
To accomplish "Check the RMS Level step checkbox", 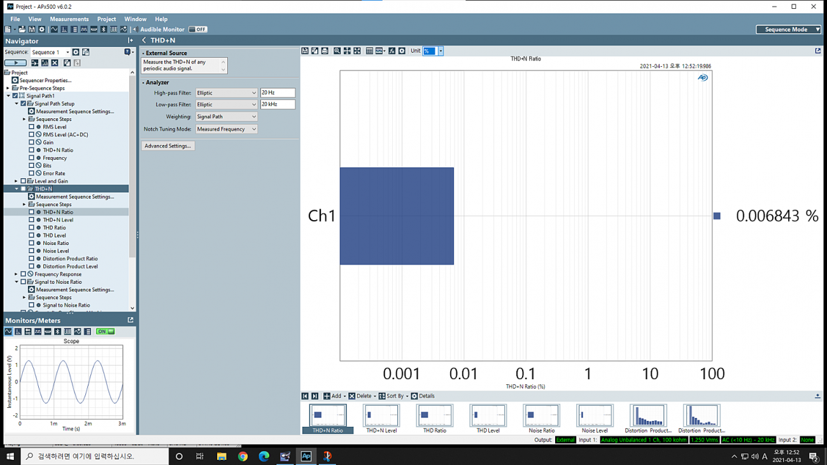I will click(31, 127).
